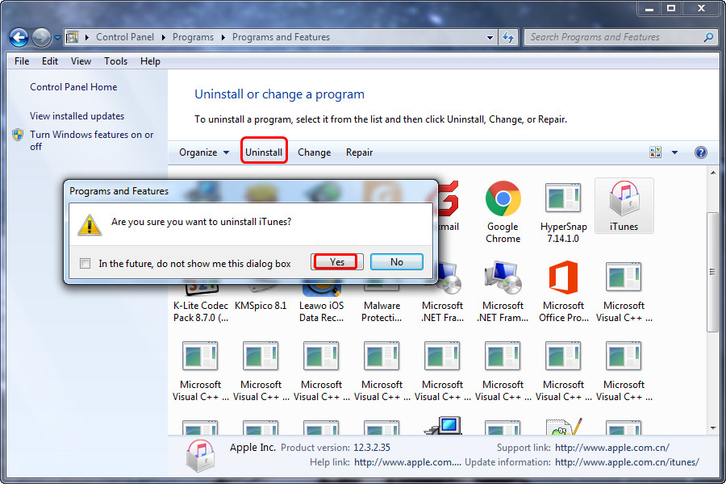Click the change view icon
This screenshot has height=484, width=726.
(x=655, y=152)
